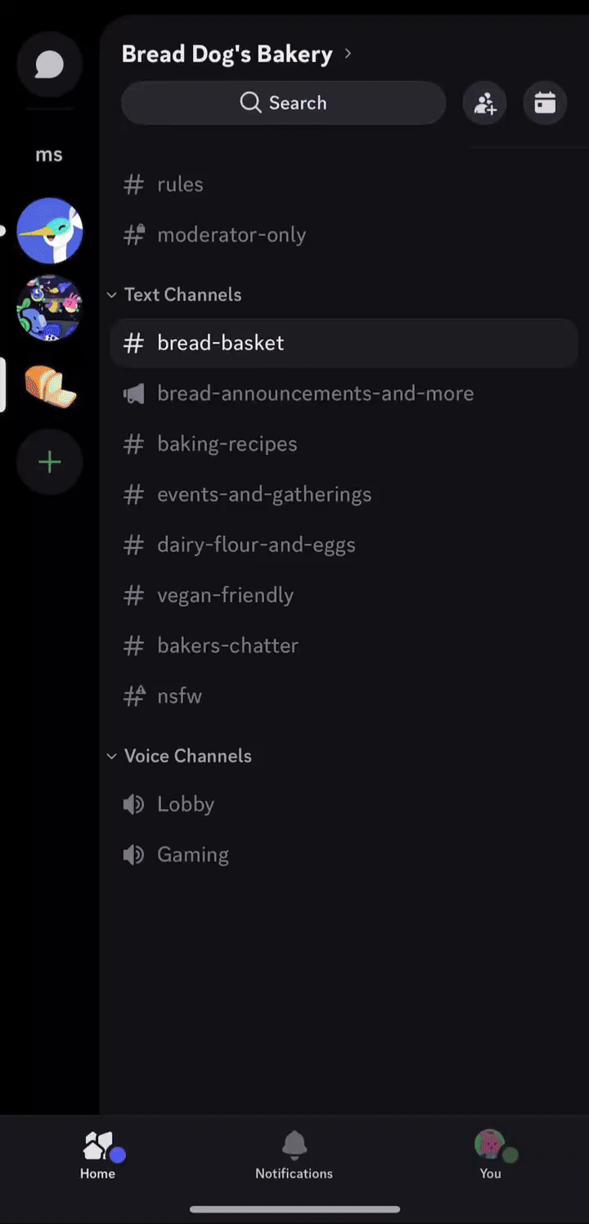
Task: Open the colorful space-themed server icon
Action: (x=50, y=308)
